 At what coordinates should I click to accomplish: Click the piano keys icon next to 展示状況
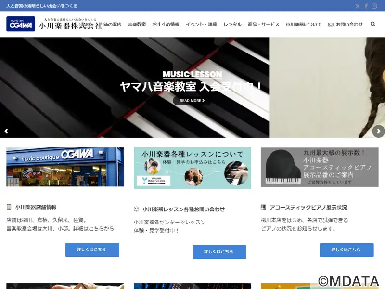click(x=263, y=207)
